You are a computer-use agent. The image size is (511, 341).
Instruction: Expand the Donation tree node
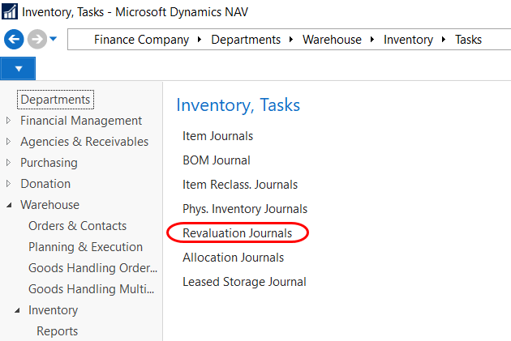9,184
